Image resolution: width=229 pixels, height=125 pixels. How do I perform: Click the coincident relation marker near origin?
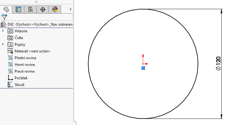pos(143,68)
